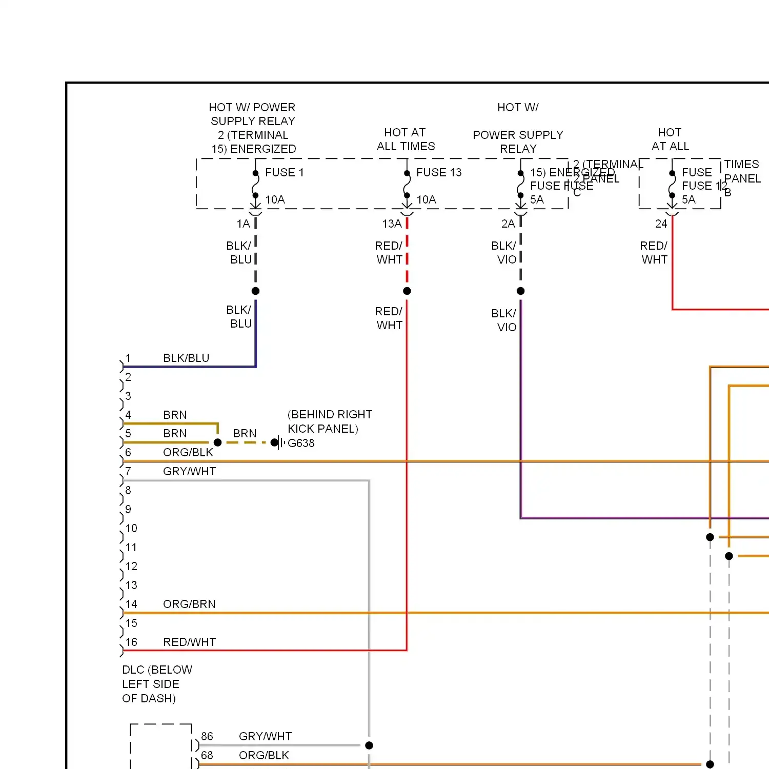This screenshot has height=769, width=769.
Task: Click terminal number 24 under Fuse 12
Action: (x=661, y=224)
